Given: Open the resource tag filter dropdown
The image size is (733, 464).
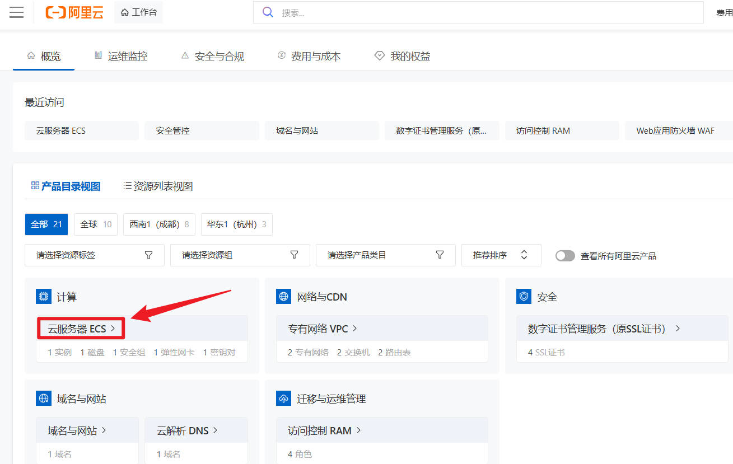Looking at the screenshot, I should pos(94,255).
